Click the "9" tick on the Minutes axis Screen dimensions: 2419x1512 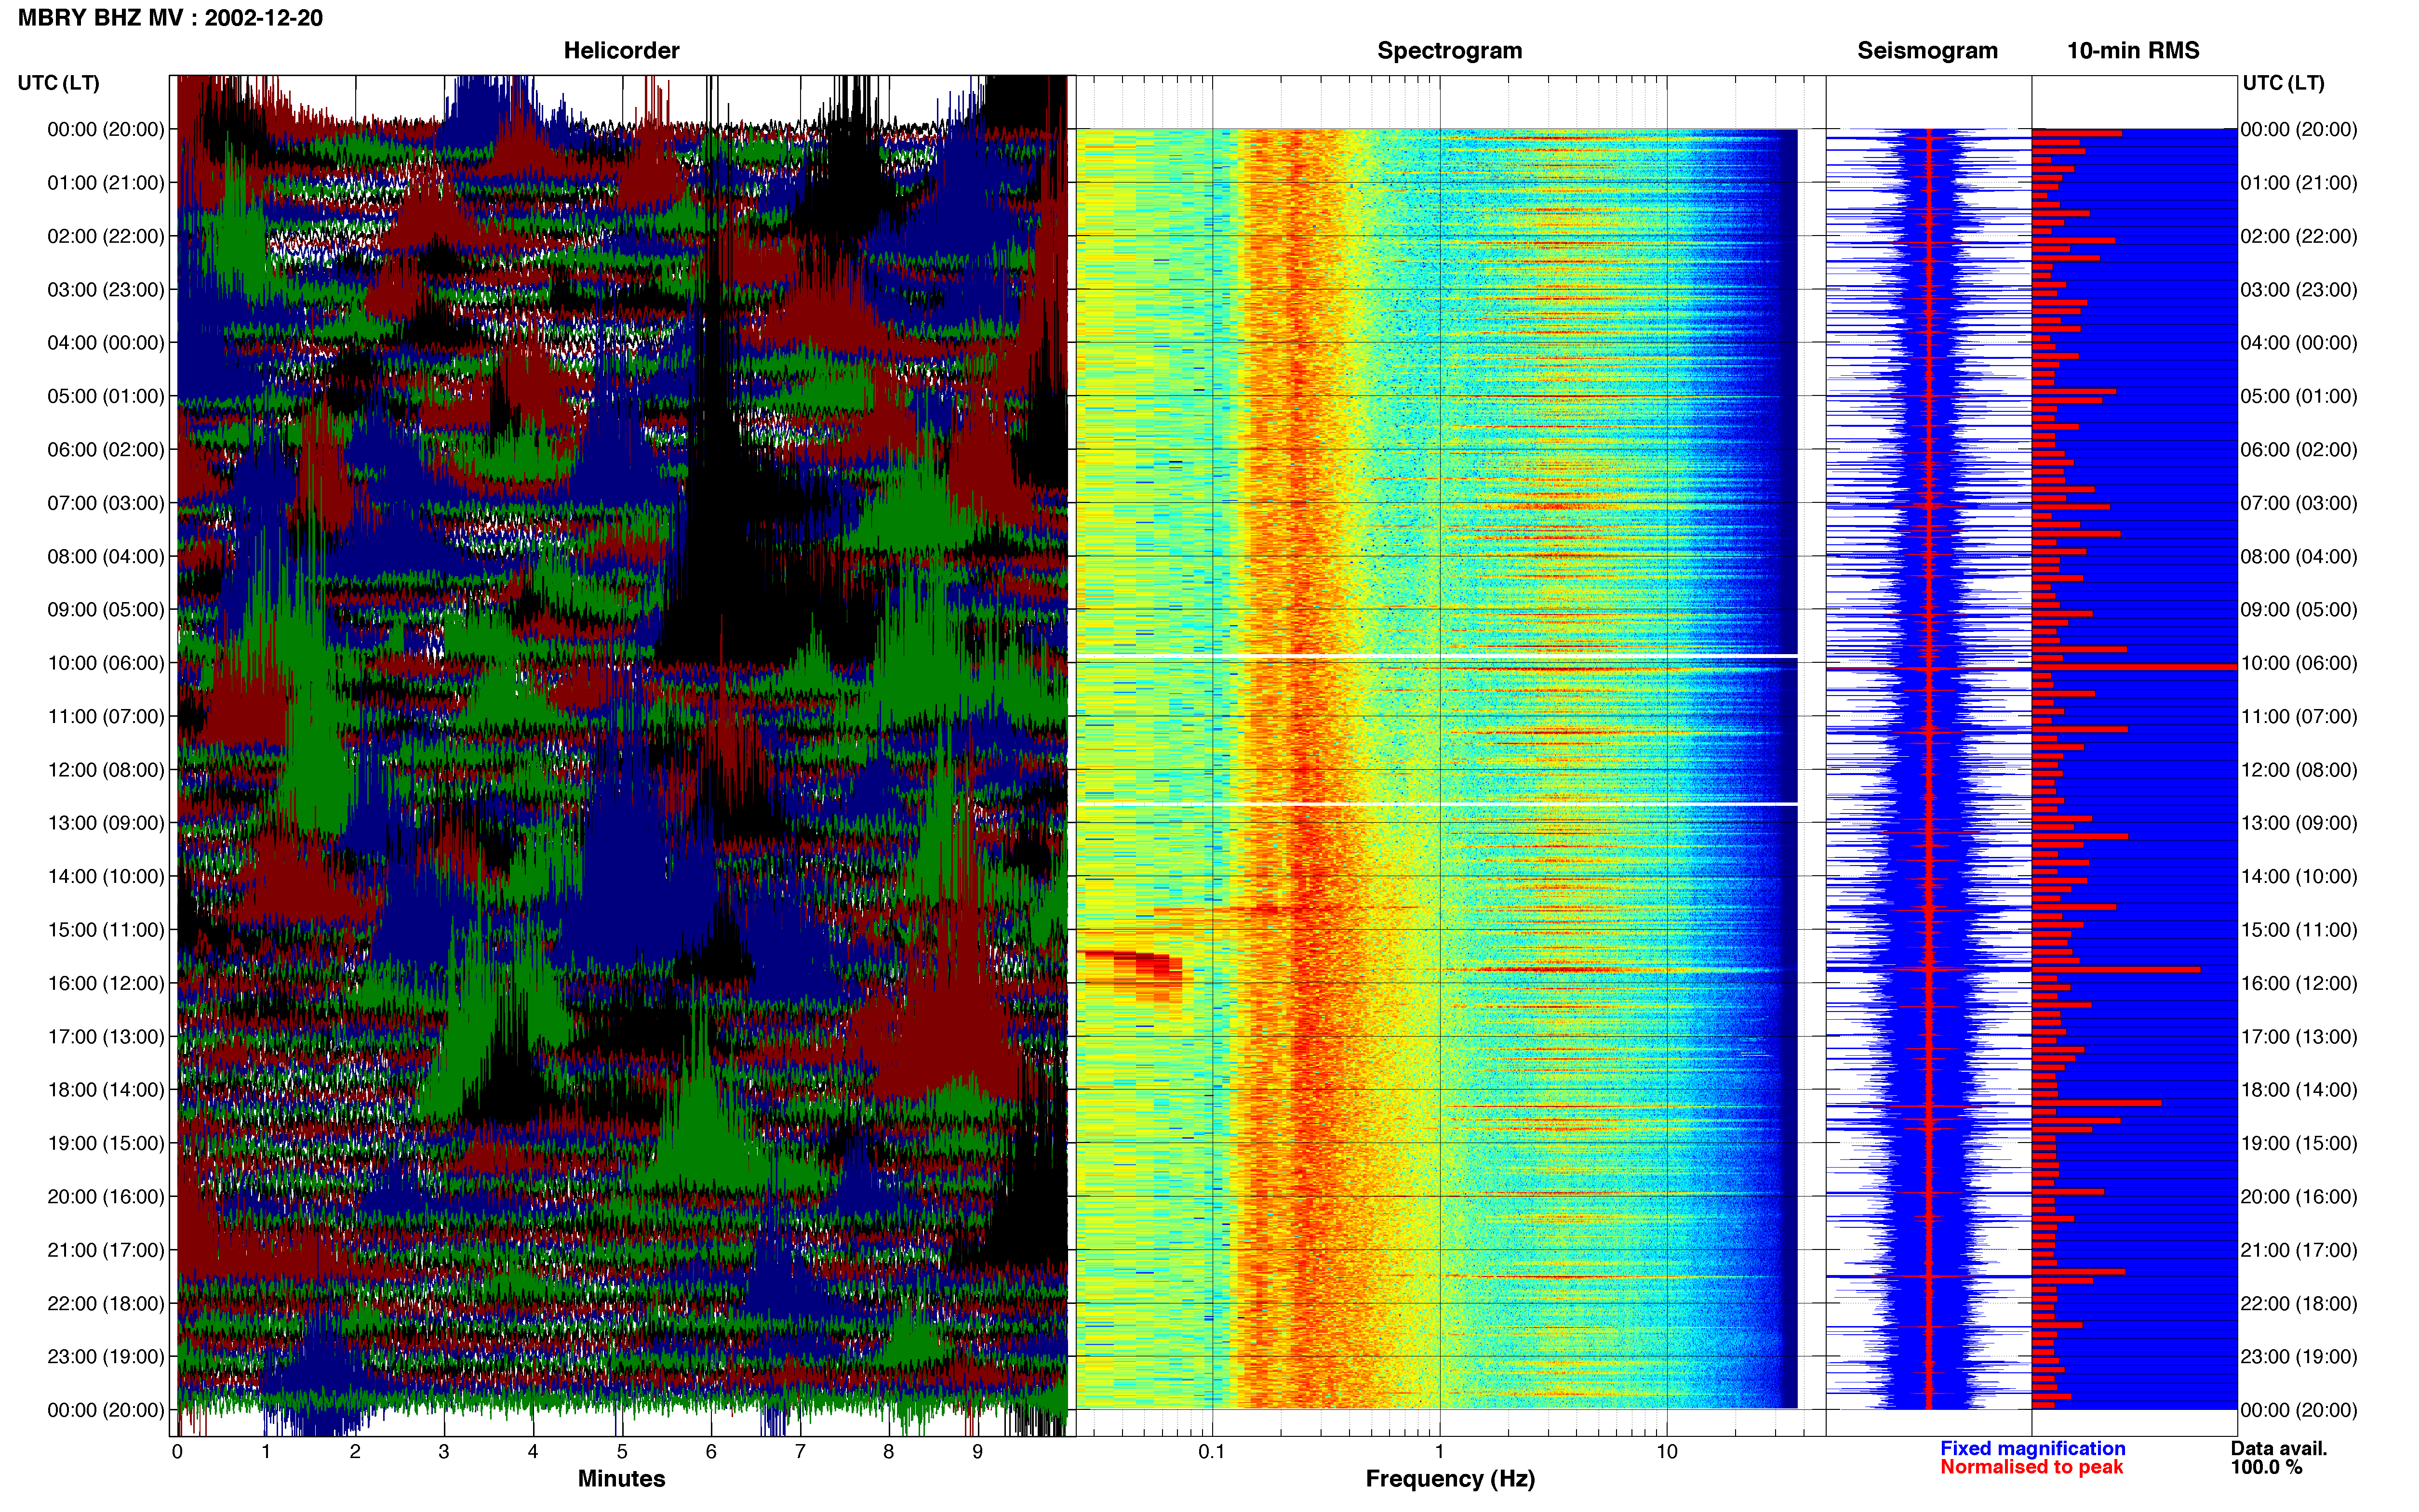click(977, 1452)
